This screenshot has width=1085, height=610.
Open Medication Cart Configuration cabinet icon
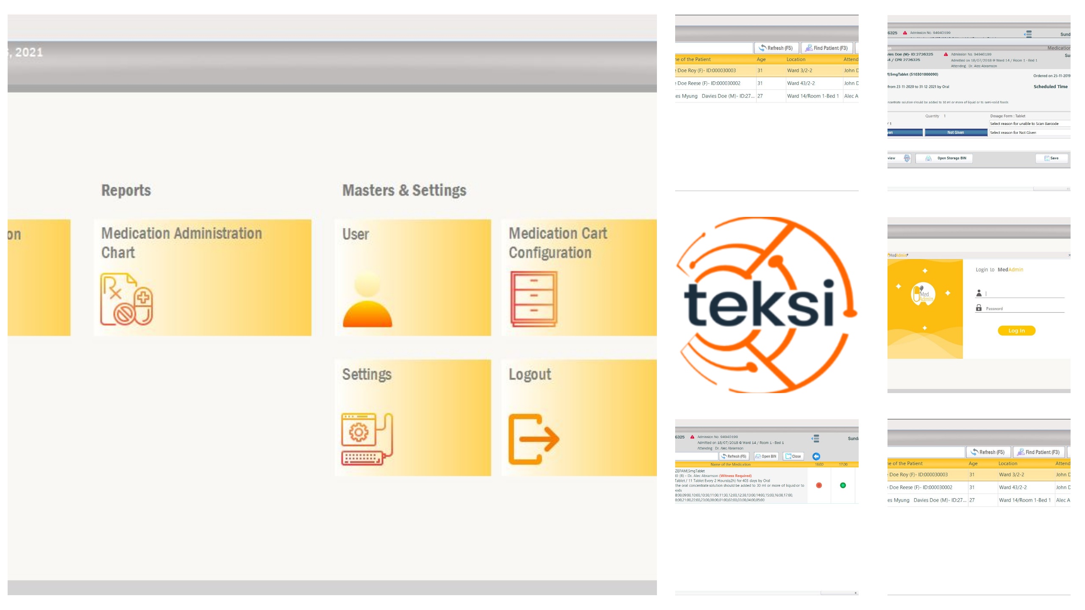pos(534,299)
